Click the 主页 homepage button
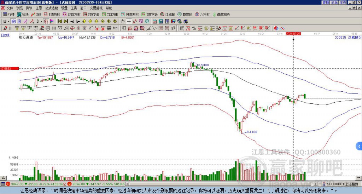This screenshot has width=362, height=194. point(343,2)
